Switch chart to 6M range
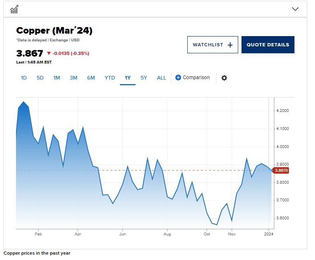Viewport: 315px width, 260px height. click(x=91, y=78)
